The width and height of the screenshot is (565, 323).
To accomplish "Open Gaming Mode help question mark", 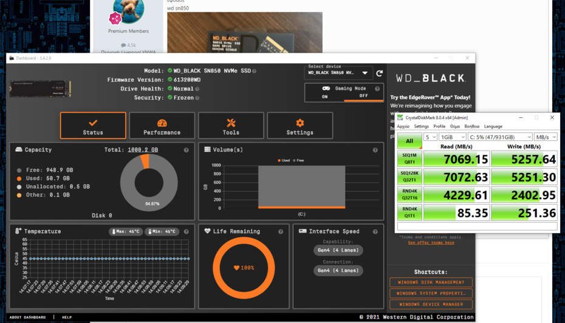I will point(377,89).
